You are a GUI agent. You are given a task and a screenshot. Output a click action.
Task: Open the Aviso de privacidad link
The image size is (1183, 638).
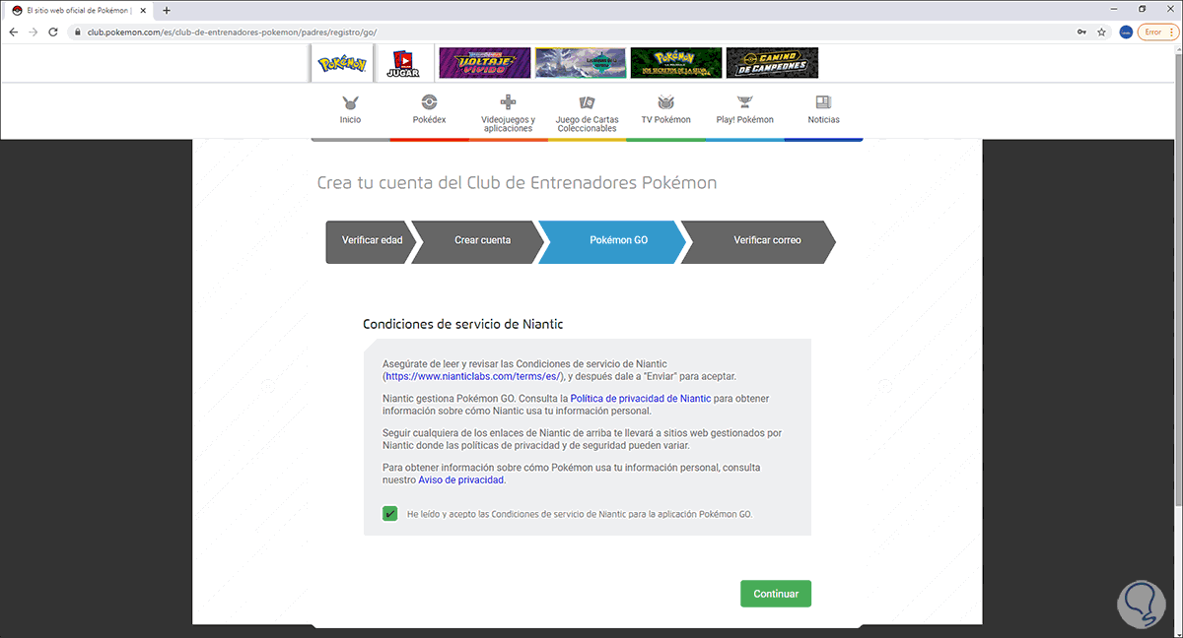pos(461,479)
